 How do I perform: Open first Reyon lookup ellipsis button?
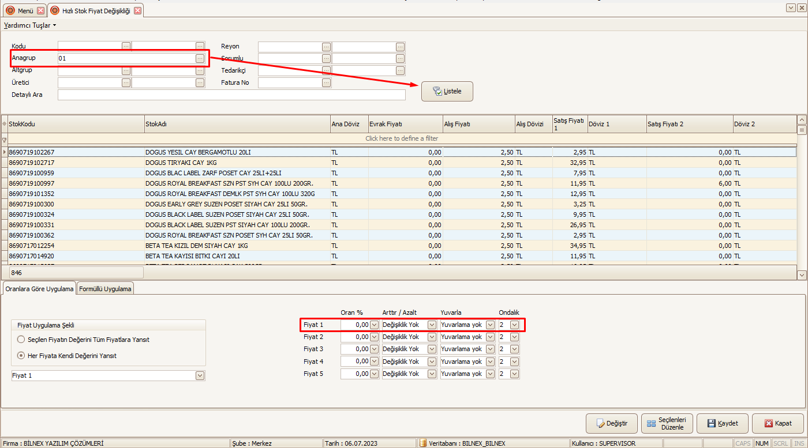(326, 47)
